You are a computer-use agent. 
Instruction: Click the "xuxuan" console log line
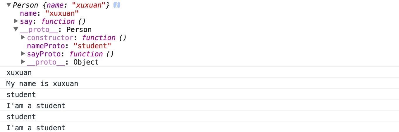click(x=199, y=72)
